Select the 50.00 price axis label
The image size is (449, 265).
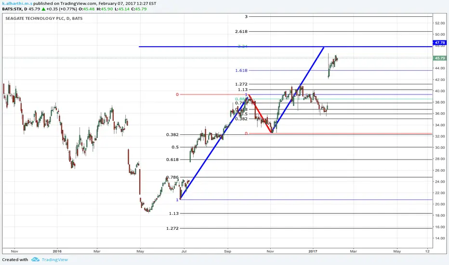[440, 34]
